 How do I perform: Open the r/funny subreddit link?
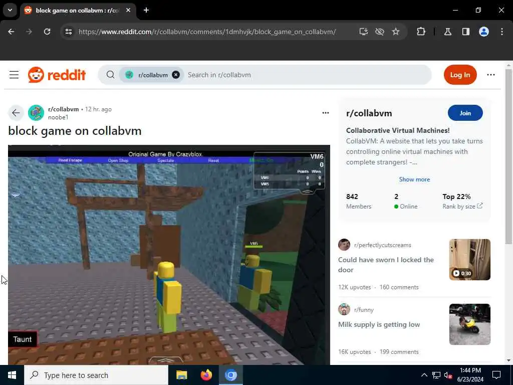pos(364,310)
